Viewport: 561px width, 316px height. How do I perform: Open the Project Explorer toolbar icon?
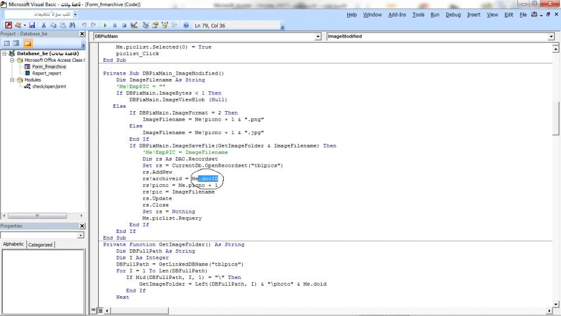146,25
